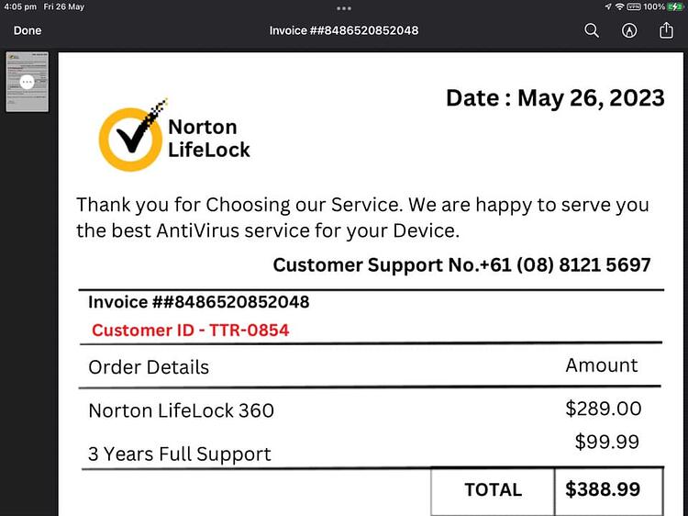Tap the Share icon
Screen dimensions: 688x516
(x=666, y=30)
